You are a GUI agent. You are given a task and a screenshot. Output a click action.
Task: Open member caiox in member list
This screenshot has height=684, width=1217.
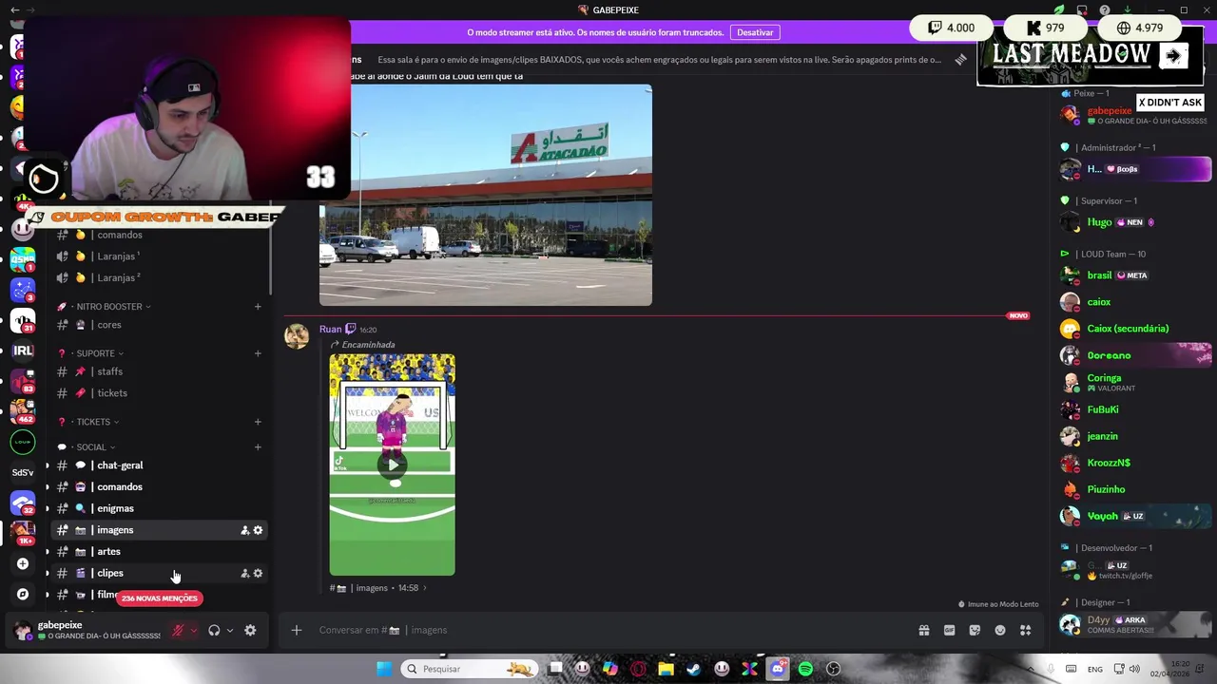point(1134,302)
